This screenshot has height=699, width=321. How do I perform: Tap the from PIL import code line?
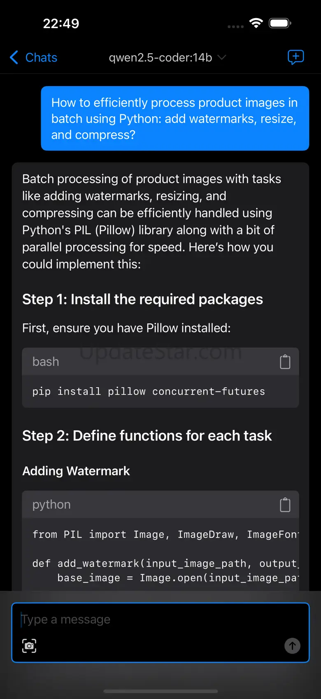(x=165, y=534)
